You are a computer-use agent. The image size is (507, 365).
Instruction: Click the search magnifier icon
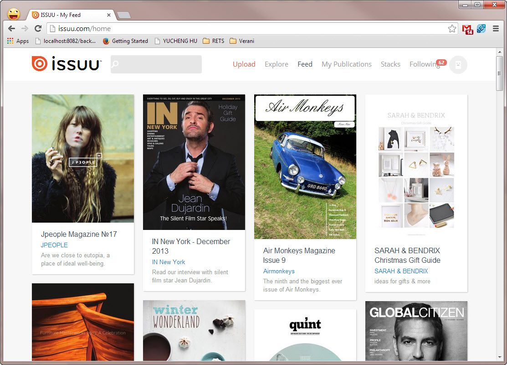coord(115,64)
